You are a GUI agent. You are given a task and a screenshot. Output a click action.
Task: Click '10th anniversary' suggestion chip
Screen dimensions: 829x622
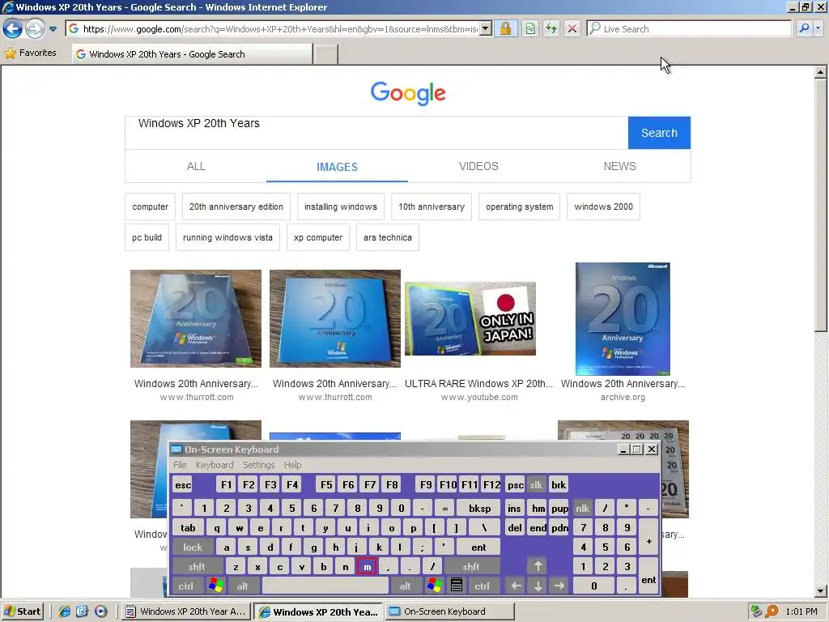tap(432, 207)
